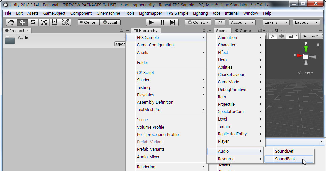Click the red X axis gizmo cone
Viewport: 326px width, 171px height.
[300, 55]
